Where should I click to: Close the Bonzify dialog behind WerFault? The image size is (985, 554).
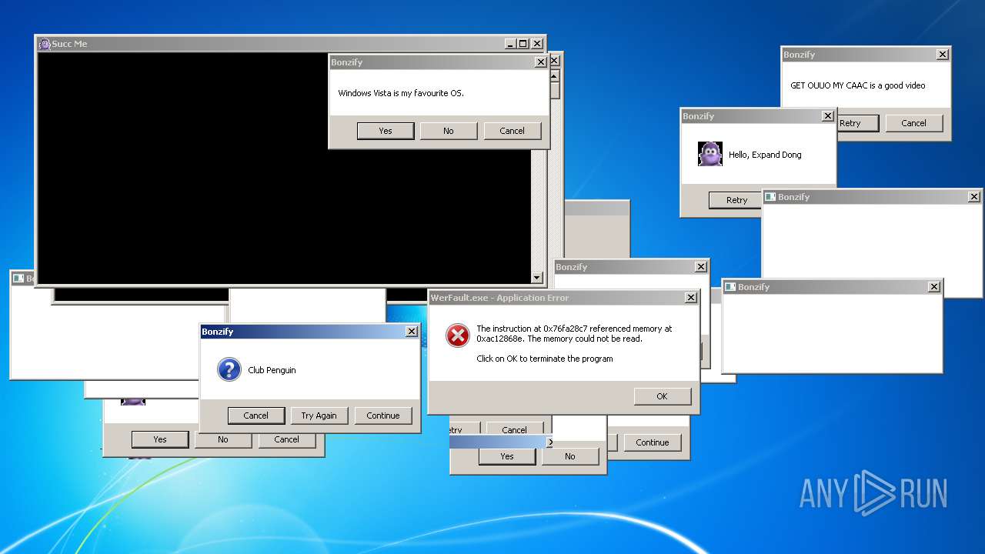point(701,267)
